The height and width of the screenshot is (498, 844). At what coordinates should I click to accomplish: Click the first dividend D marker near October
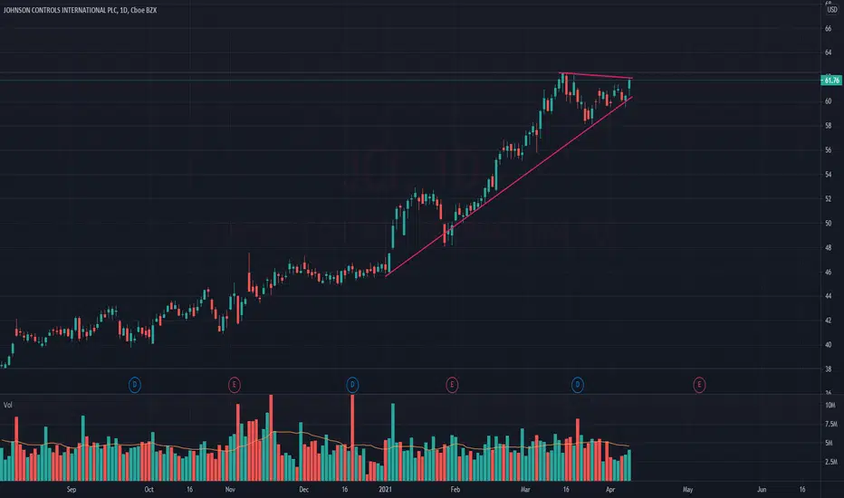[x=135, y=385]
